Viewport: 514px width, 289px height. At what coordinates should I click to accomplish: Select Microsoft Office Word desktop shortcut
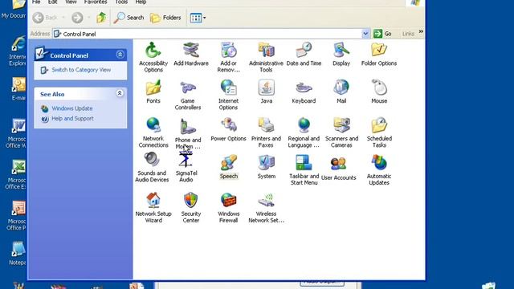coord(16,134)
